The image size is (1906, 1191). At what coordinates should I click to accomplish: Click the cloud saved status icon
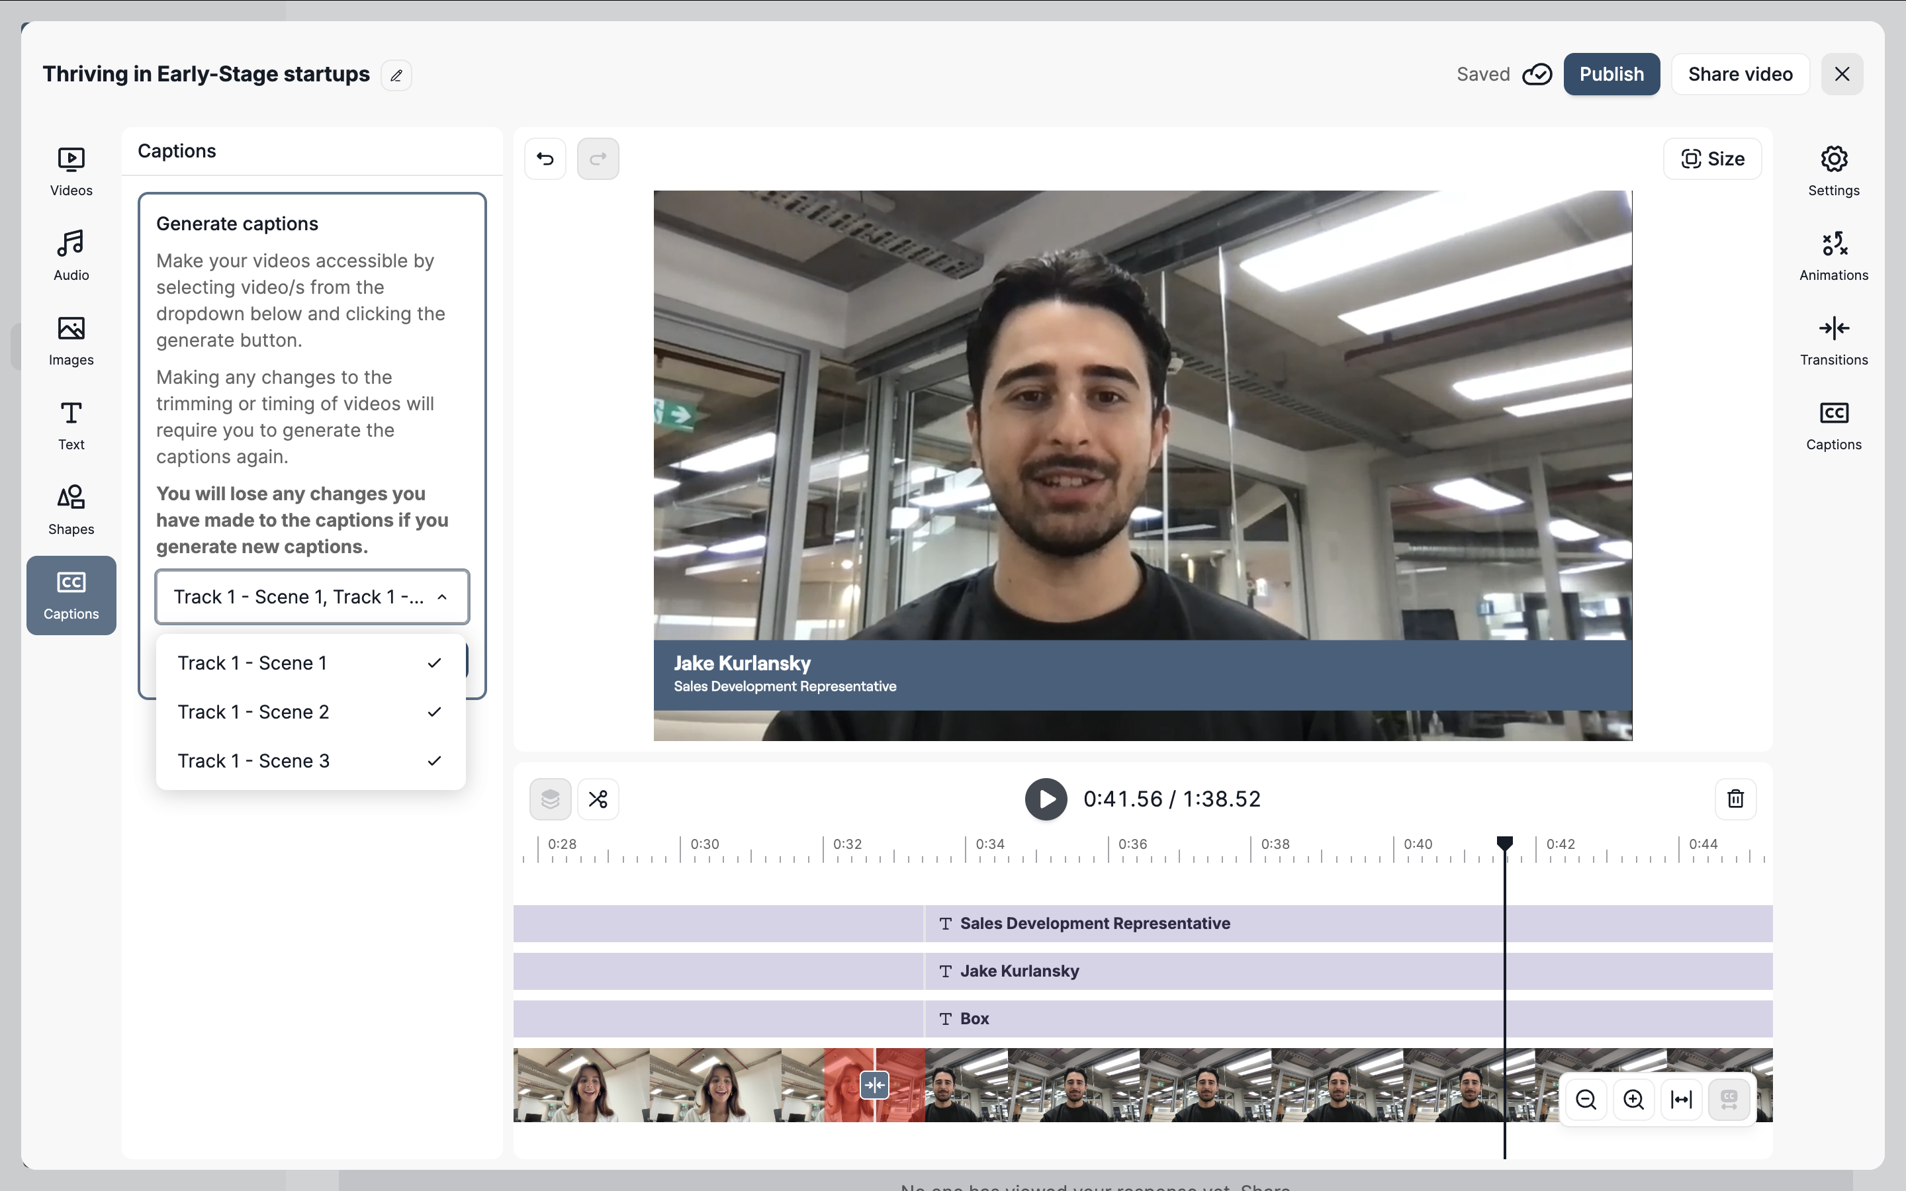pyautogui.click(x=1537, y=74)
